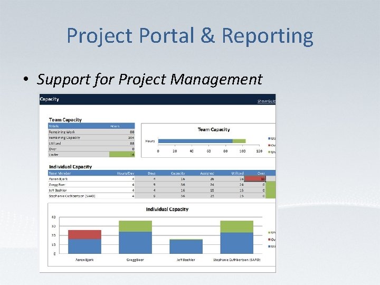380x285 pixels.
Task: Click the Team Capacity chart title
Action: click(x=214, y=129)
